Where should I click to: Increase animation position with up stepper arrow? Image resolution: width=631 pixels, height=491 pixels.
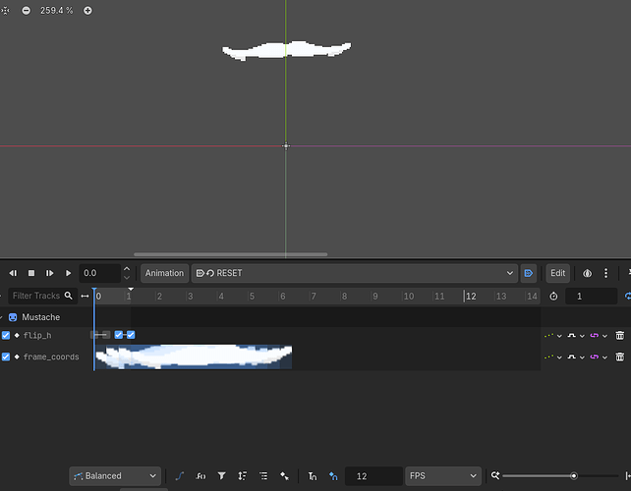point(127,269)
